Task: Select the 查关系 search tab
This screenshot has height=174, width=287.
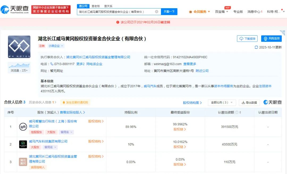Action: [108, 6]
